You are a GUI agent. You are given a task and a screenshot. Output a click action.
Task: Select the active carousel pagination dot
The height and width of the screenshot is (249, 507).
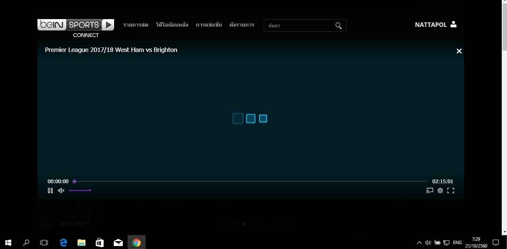[x=245, y=224]
